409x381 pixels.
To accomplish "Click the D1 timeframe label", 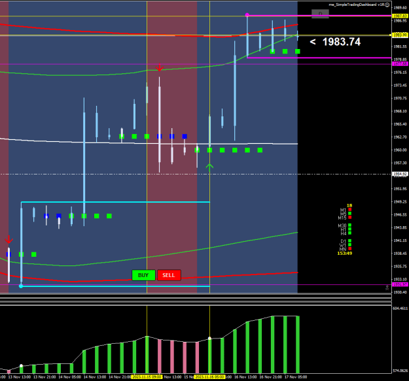I will 344,241.
